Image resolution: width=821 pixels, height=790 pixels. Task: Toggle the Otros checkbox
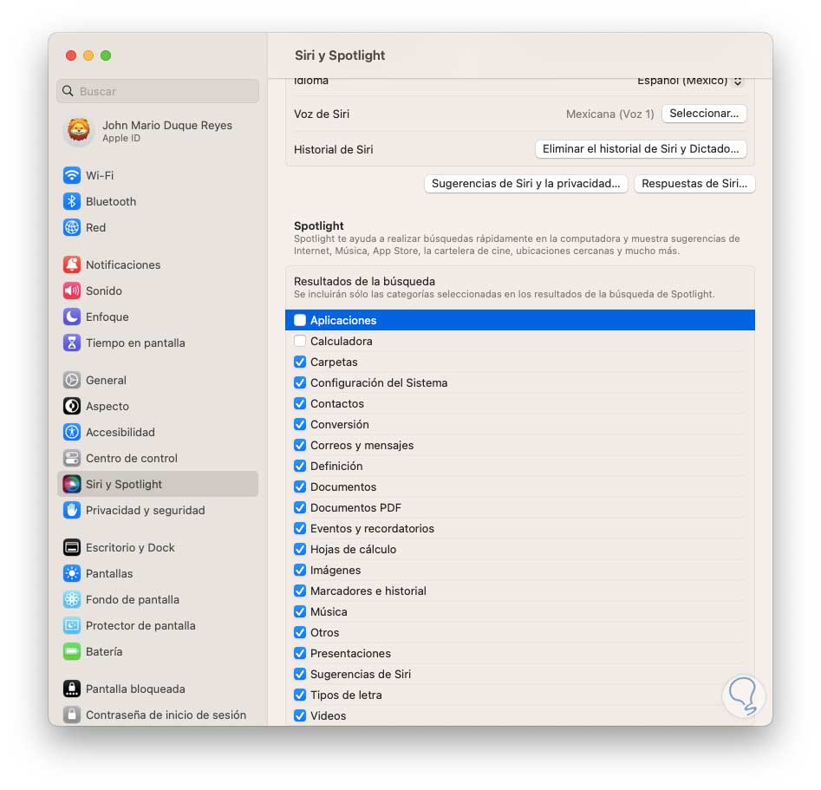click(300, 632)
